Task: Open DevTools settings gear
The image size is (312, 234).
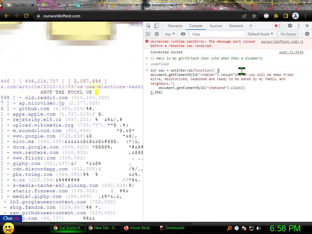Action: tap(290, 26)
